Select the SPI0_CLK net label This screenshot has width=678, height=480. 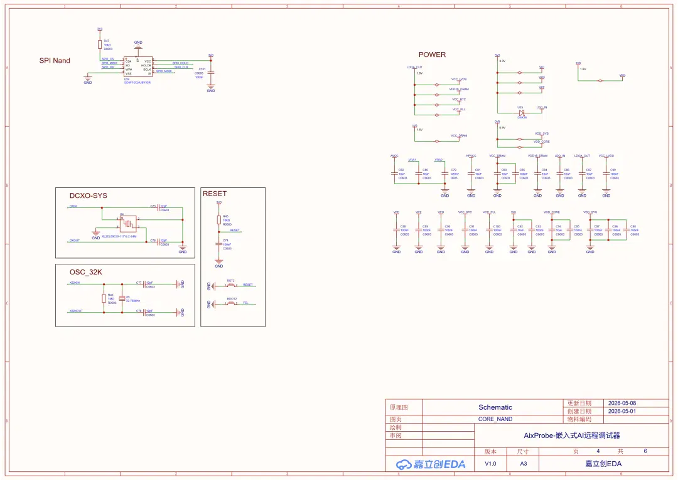[181, 67]
